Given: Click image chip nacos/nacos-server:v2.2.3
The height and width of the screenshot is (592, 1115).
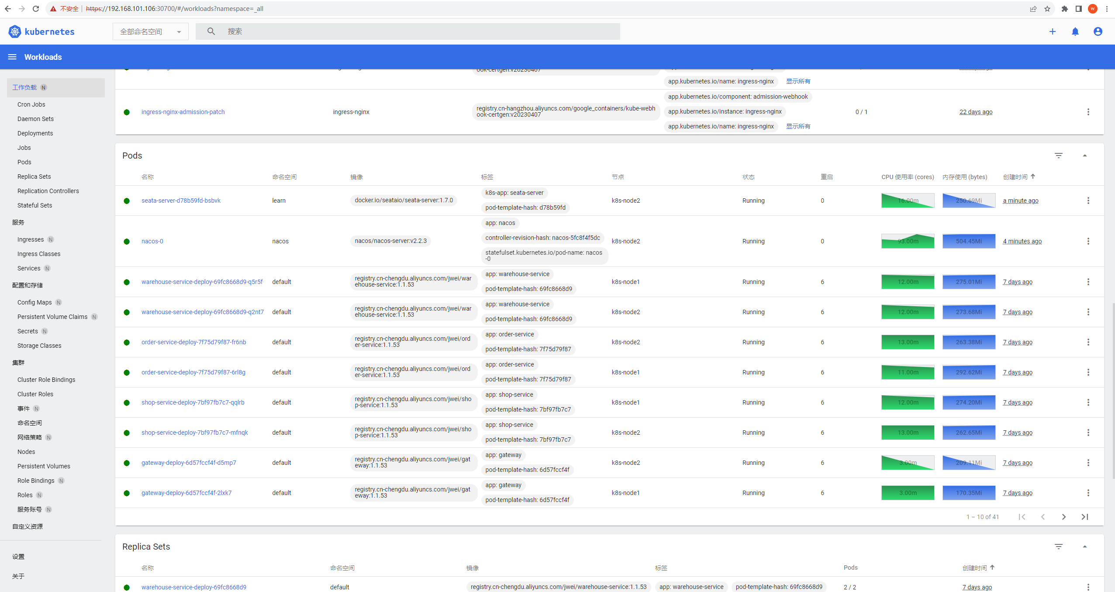Looking at the screenshot, I should 390,241.
